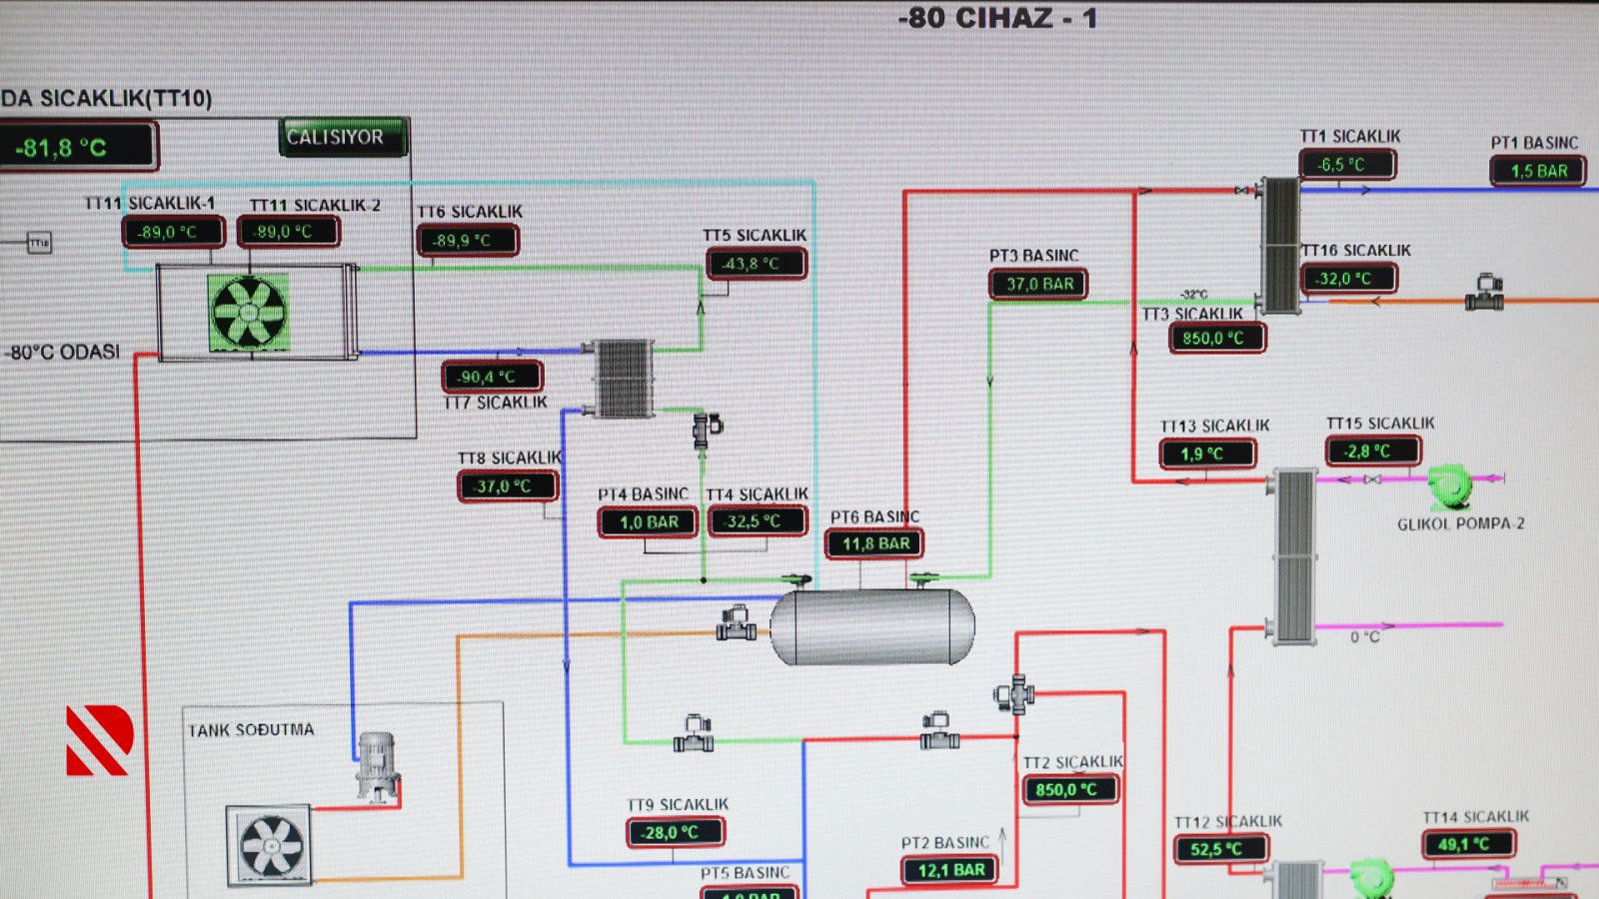Click the TT10 -81,8 °C temperature display
Image resolution: width=1599 pixels, height=899 pixels.
pos(77,148)
